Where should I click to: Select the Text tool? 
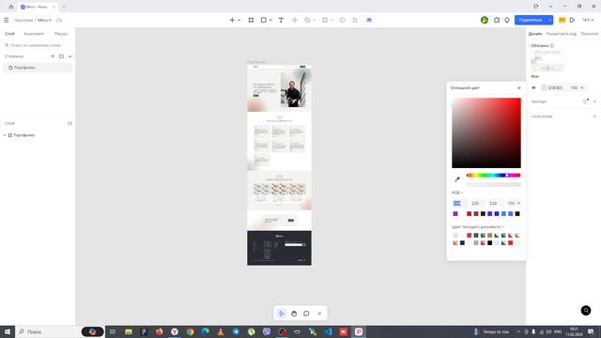point(281,20)
